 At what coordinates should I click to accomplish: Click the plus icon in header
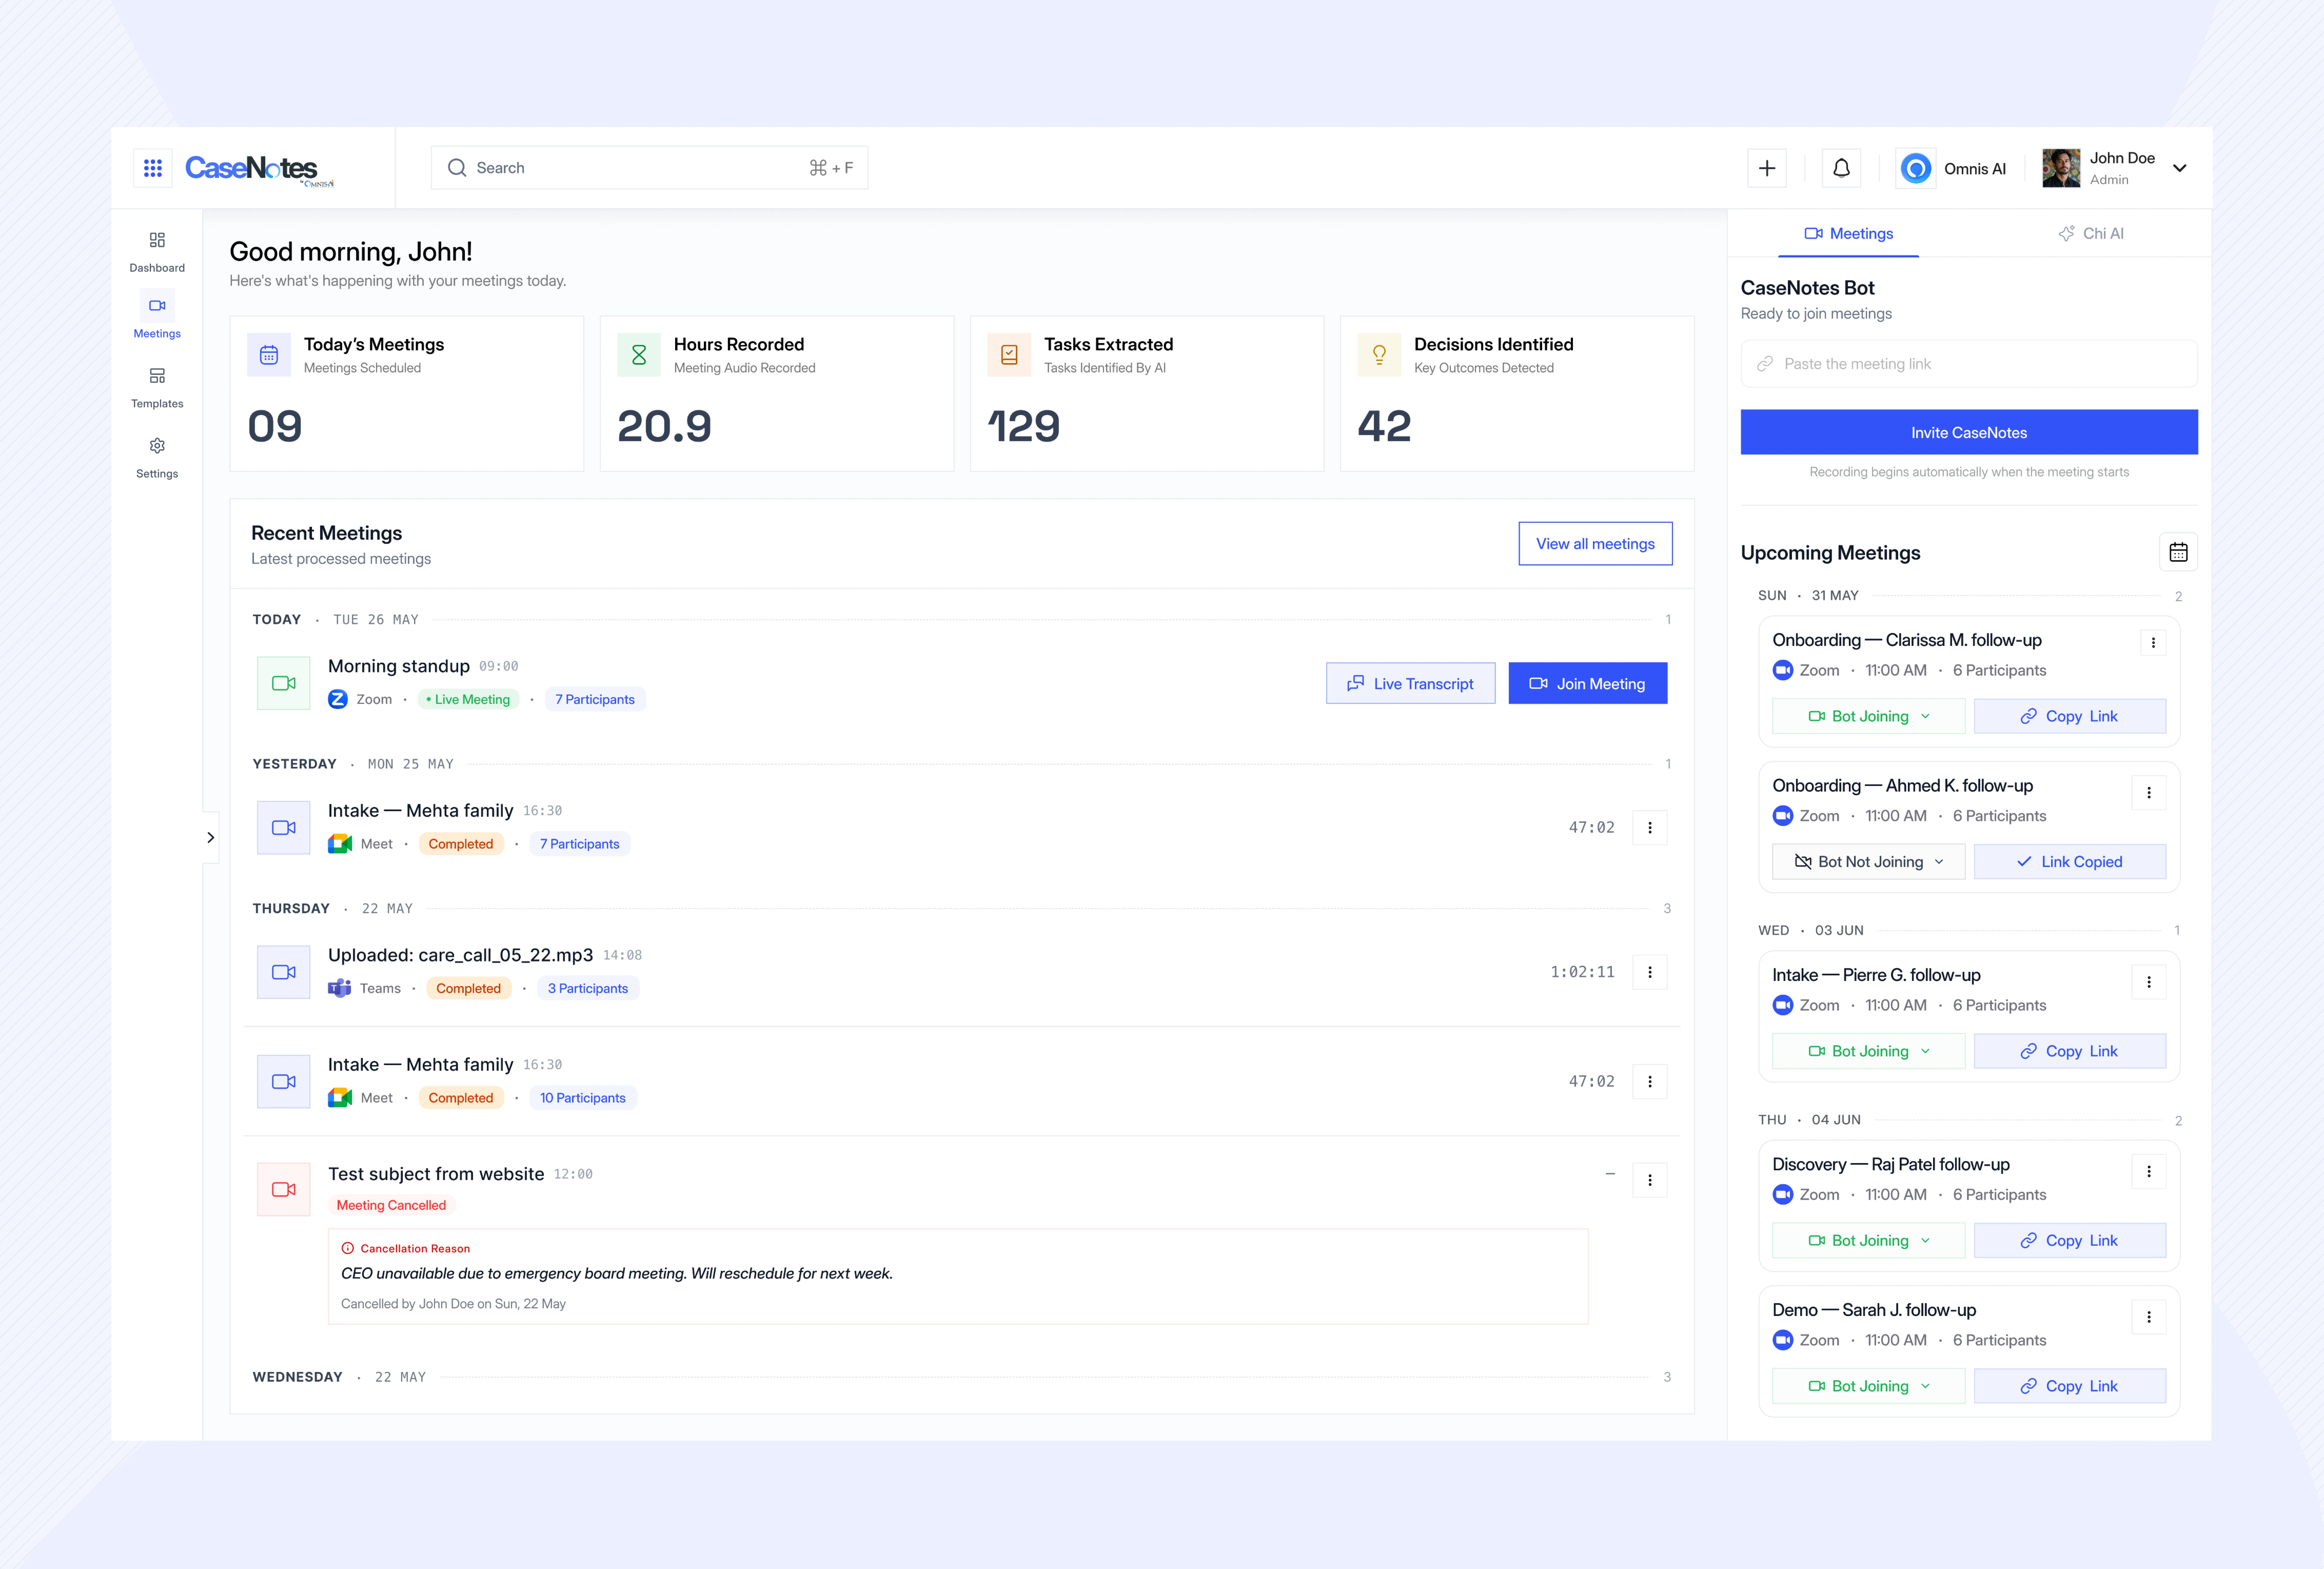click(x=1767, y=168)
